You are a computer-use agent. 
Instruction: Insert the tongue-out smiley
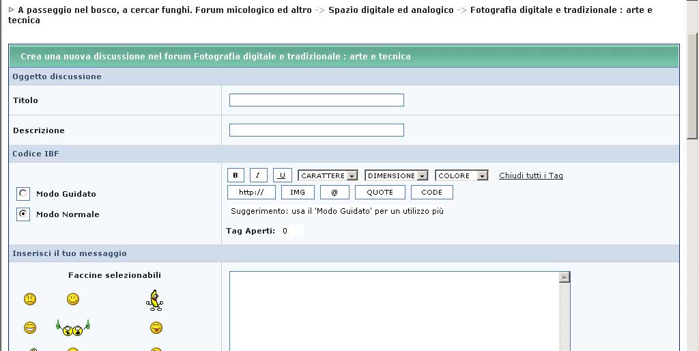[x=156, y=328]
